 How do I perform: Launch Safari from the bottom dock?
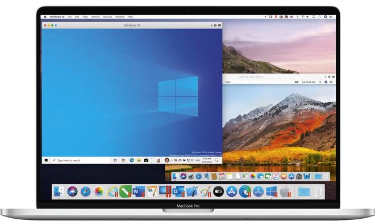click(86, 191)
